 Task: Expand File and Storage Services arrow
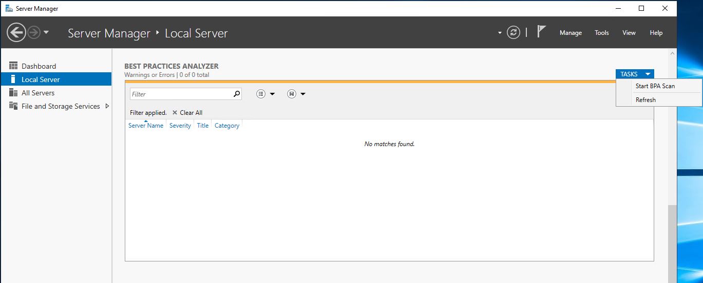click(x=107, y=106)
